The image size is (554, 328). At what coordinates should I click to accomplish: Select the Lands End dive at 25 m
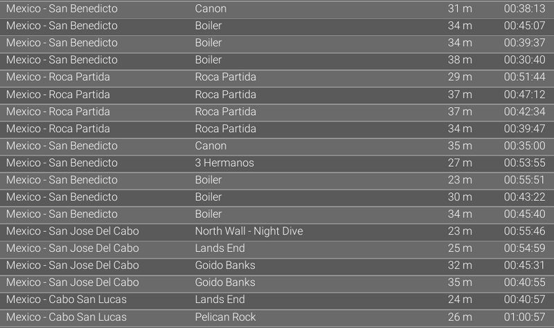220,248
